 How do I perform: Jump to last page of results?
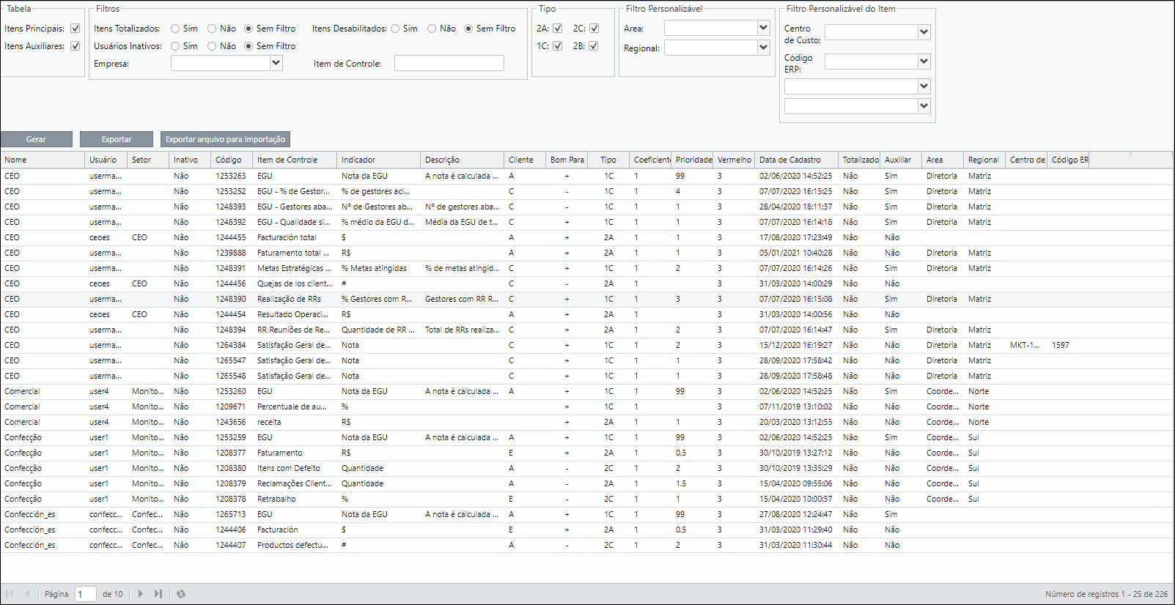coord(158,594)
